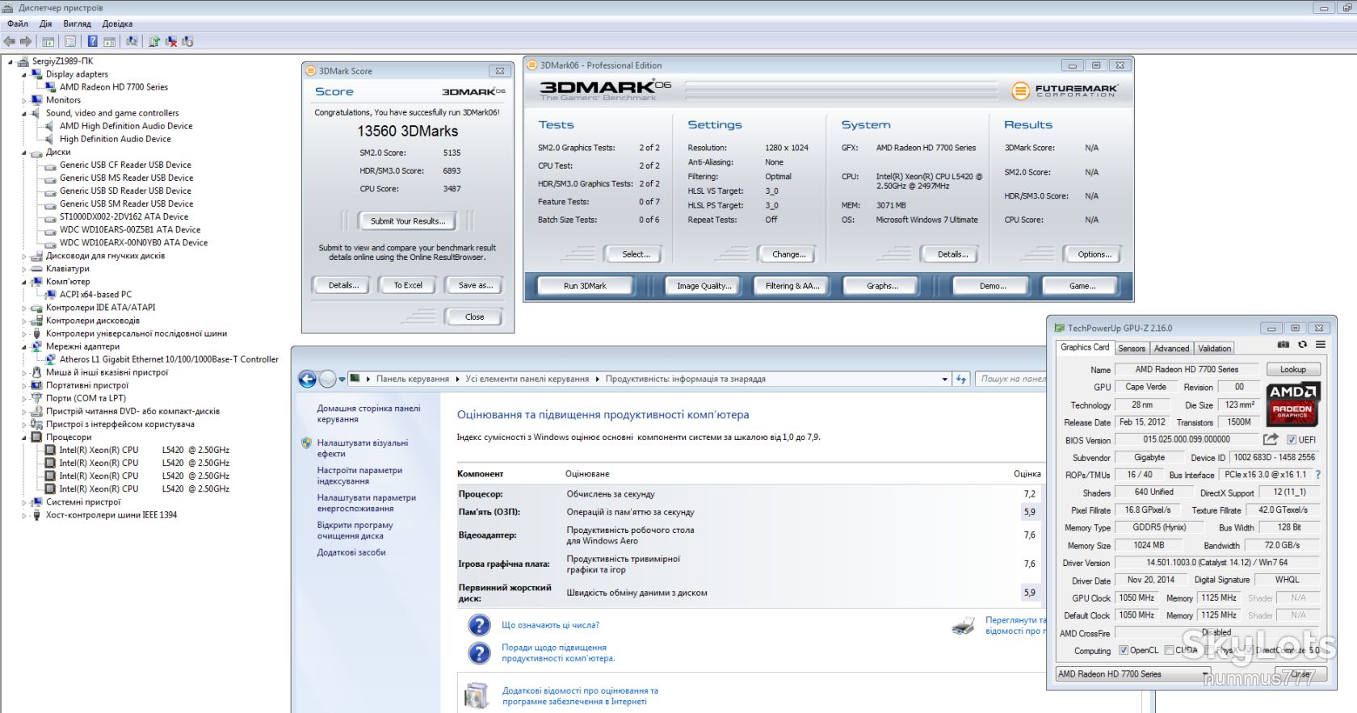Open the Довідка menu in Device Manager
Screen dimensions: 1357x713
[x=117, y=24]
